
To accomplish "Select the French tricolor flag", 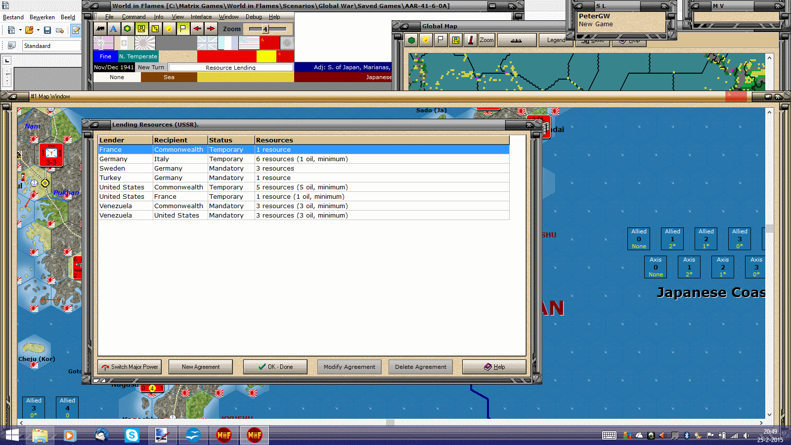I will [228, 43].
